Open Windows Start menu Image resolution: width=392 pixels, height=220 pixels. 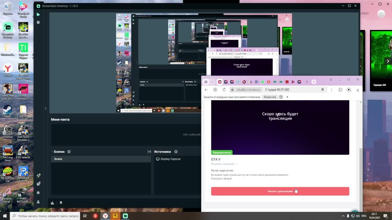point(5,216)
